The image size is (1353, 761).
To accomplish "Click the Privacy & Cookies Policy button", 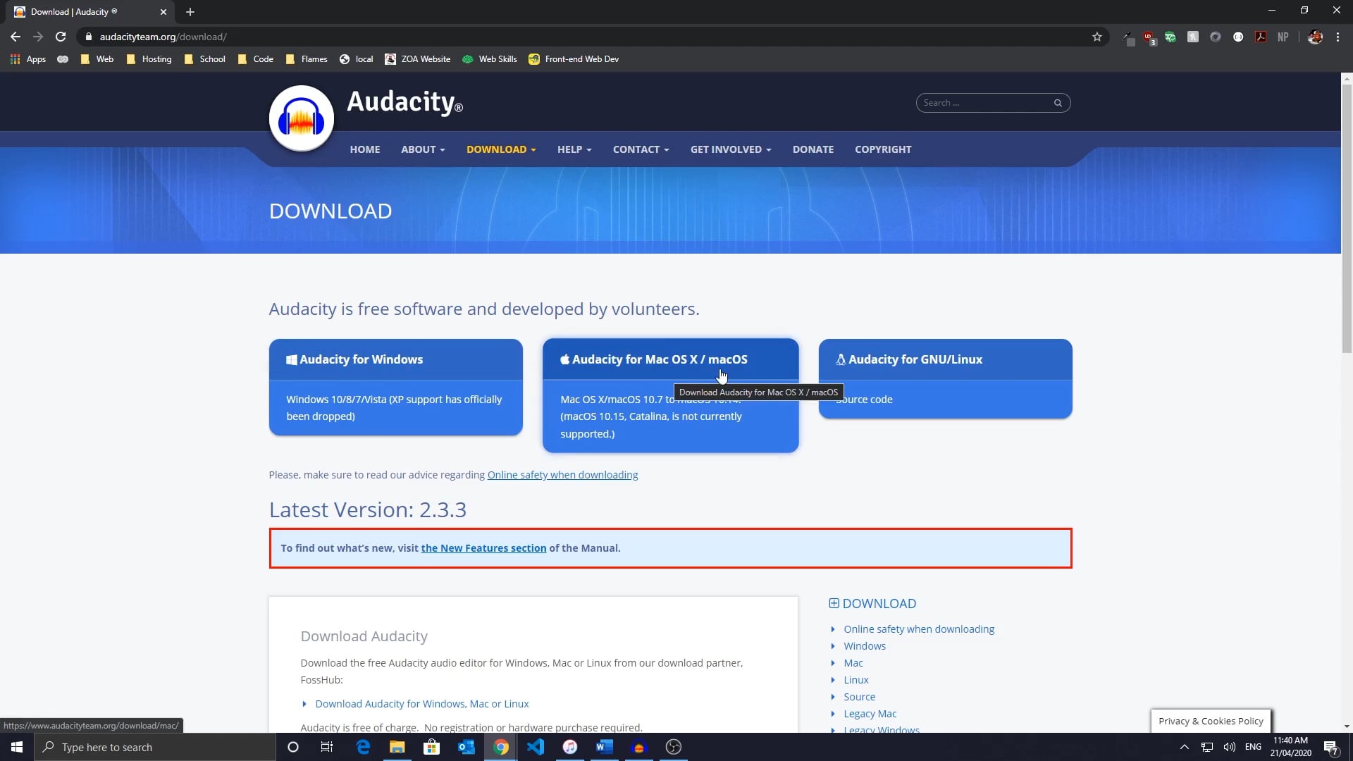I will (1211, 721).
